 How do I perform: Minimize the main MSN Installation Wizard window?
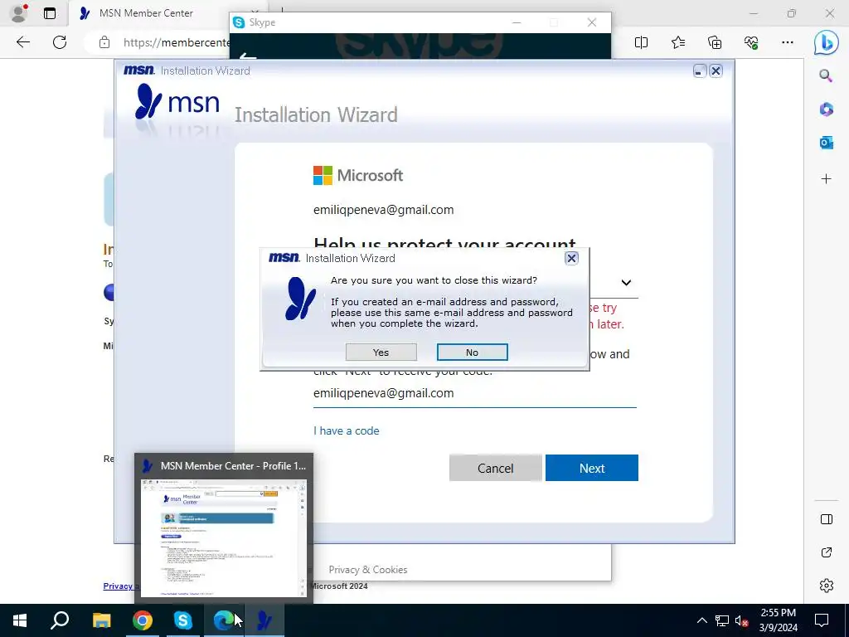coord(700,71)
